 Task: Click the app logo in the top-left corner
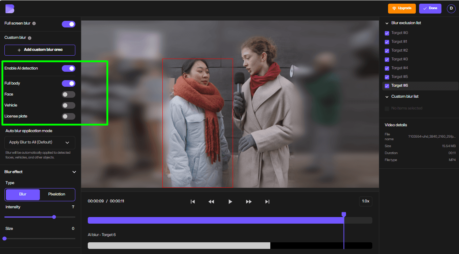(9, 8)
